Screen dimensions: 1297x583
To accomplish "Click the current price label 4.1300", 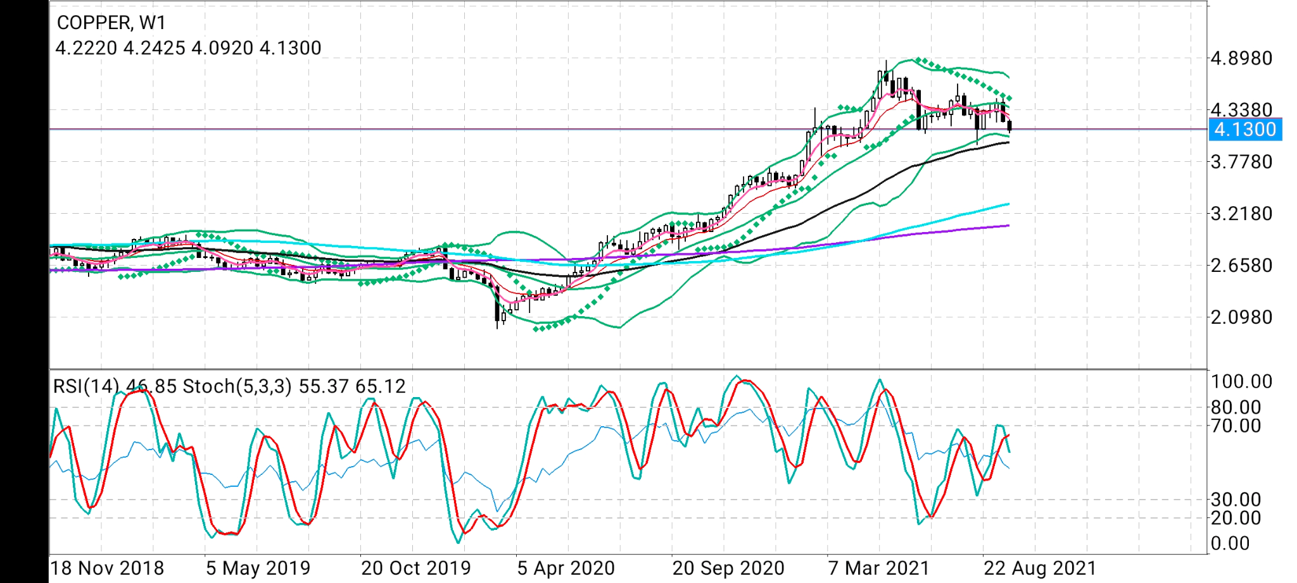I will pos(1245,130).
